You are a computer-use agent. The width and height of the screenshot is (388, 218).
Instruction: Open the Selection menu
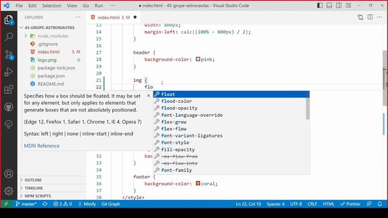(x=52, y=5)
